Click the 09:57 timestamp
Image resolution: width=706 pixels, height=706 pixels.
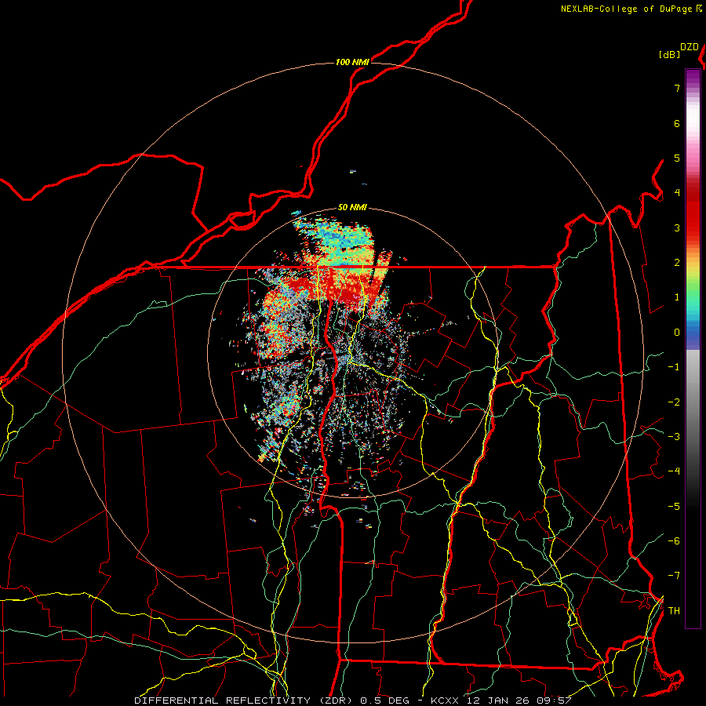(554, 701)
